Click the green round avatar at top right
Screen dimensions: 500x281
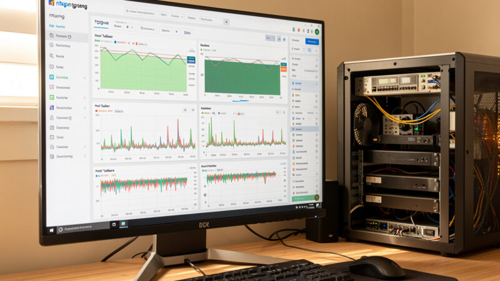(x=317, y=32)
